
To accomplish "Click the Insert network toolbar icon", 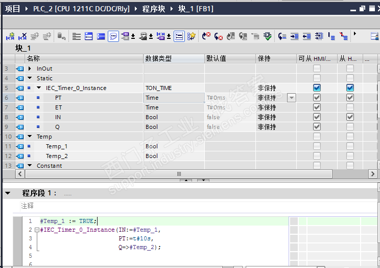I will [x=10, y=36].
